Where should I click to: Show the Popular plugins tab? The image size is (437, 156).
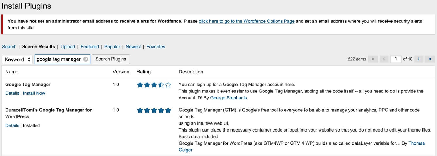[x=112, y=47]
